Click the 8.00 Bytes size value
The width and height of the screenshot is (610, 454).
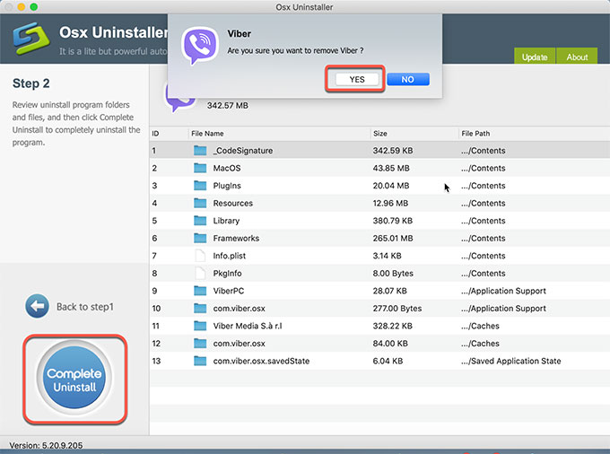(393, 273)
